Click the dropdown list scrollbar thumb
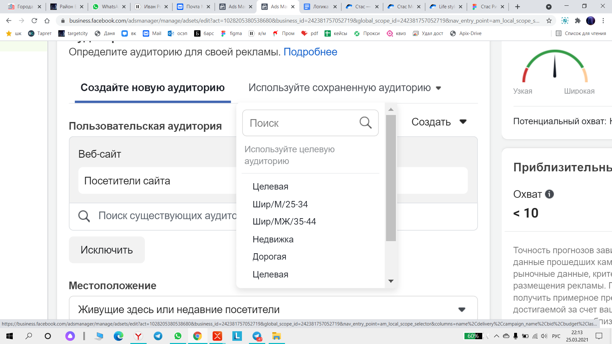This screenshot has width=612, height=344. point(391,178)
